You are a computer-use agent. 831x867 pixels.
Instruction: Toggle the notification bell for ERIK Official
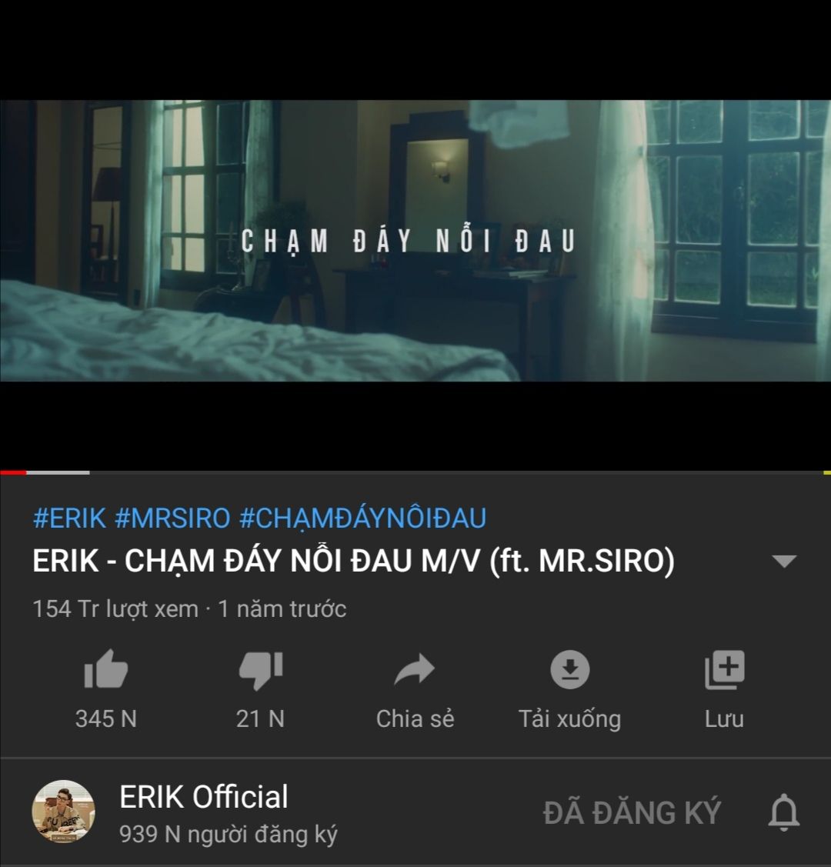tap(784, 812)
